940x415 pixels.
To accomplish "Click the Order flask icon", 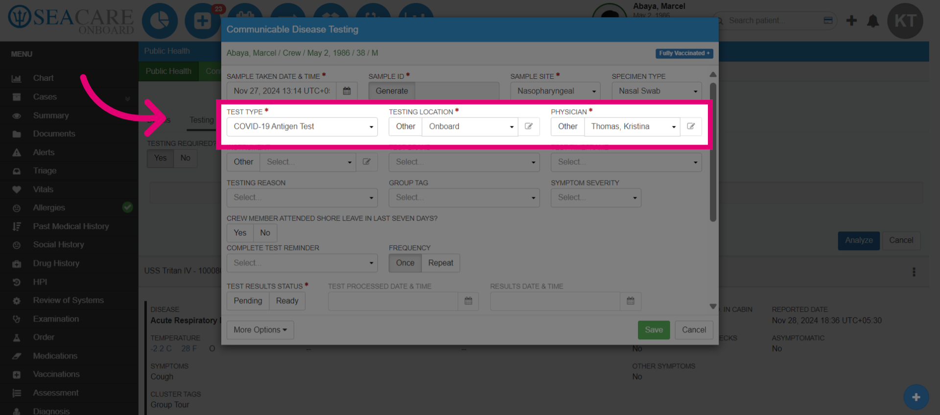I will 17,338.
